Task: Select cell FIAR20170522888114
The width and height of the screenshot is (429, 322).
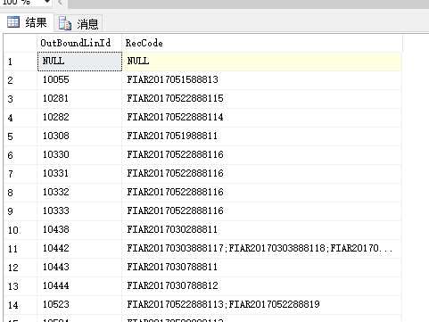Action: pos(261,118)
